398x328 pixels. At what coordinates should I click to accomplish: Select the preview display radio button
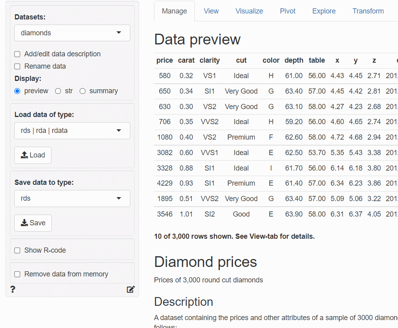17,91
